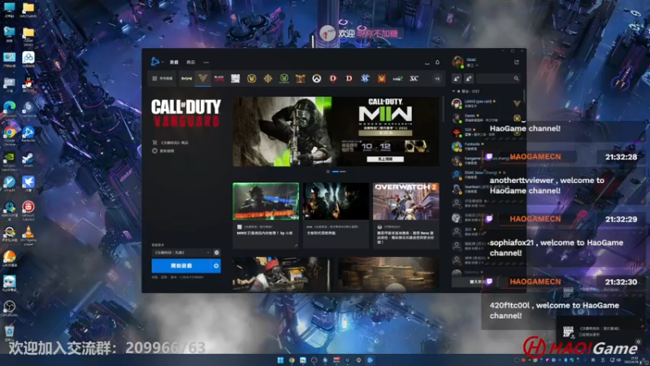Screen dimensions: 650x366
Task: Open the Microsoft Edge desktop shortcut
Action: (10, 110)
